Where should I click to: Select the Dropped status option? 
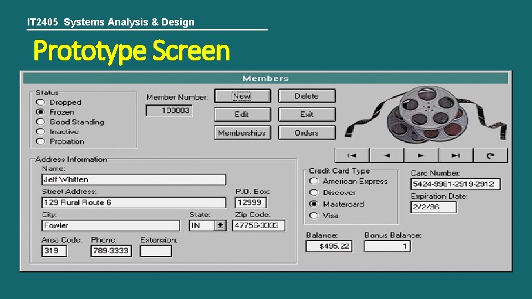[40, 102]
